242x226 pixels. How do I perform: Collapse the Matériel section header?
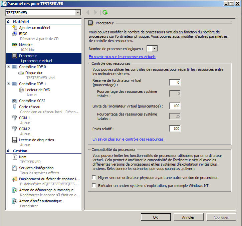pyautogui.click(x=8, y=21)
